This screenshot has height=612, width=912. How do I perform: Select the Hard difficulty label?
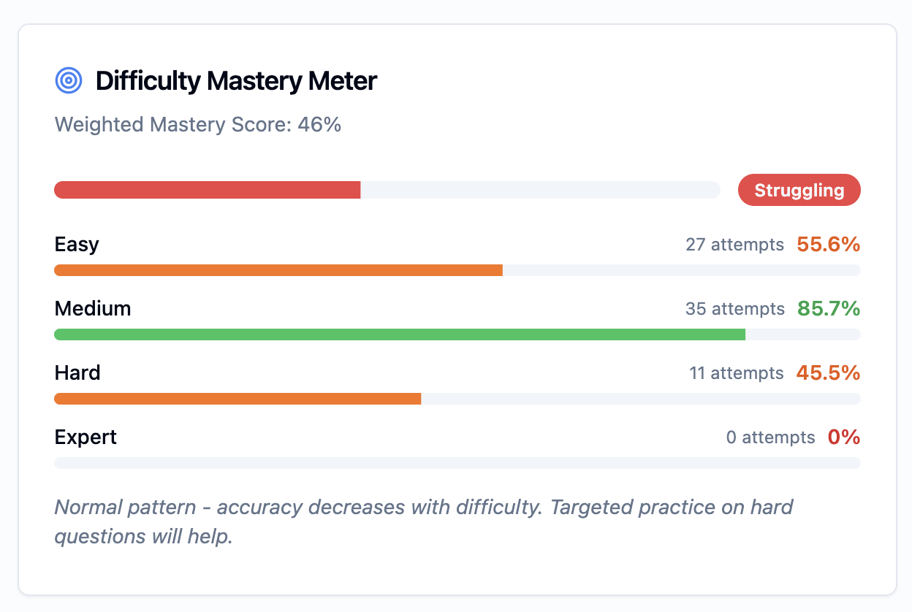pyautogui.click(x=77, y=372)
